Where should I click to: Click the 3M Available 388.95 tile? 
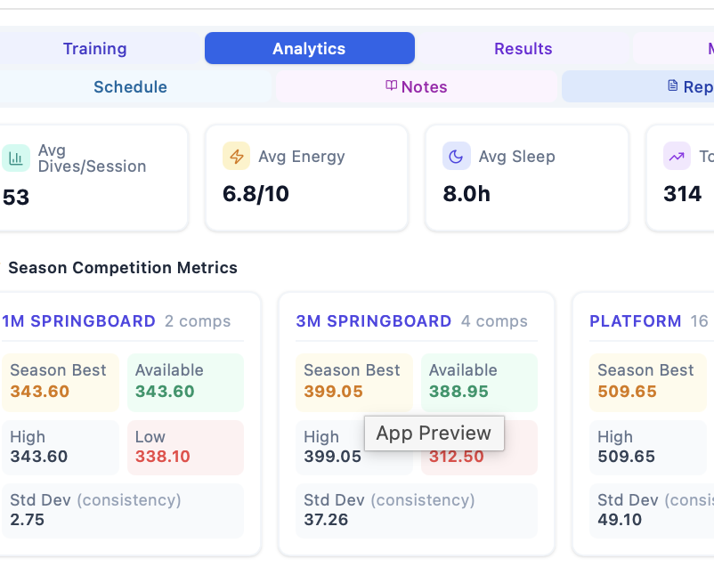click(x=479, y=383)
